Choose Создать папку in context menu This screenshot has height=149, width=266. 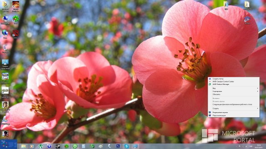point(218,79)
